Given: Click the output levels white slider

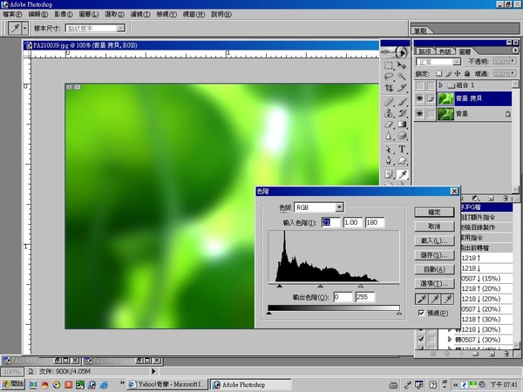Looking at the screenshot, I should (x=399, y=313).
